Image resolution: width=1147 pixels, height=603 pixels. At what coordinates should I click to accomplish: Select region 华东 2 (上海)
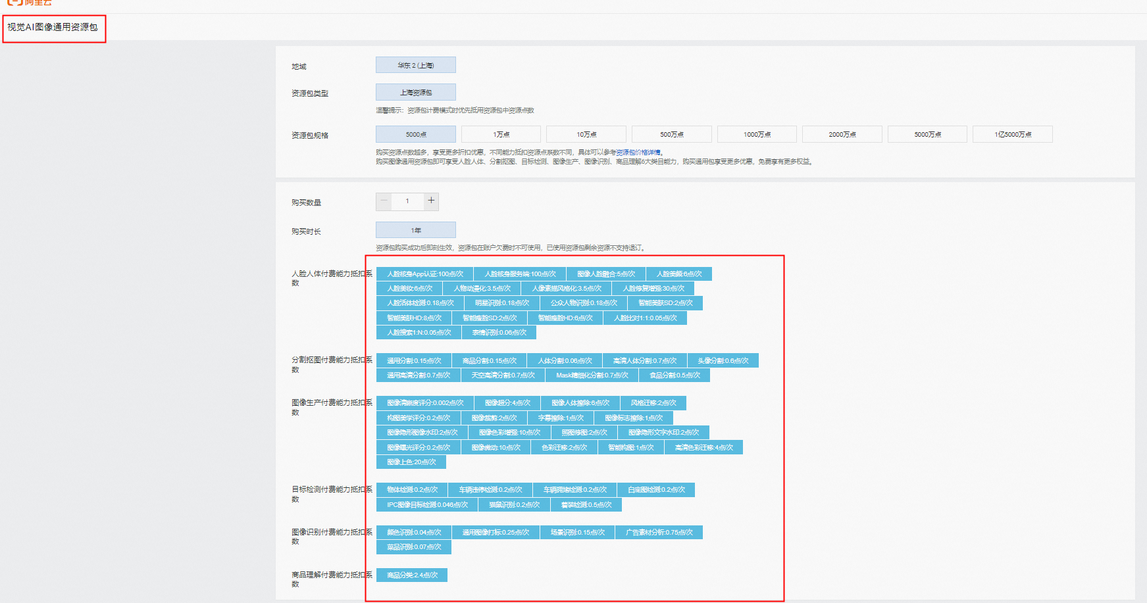click(x=416, y=65)
